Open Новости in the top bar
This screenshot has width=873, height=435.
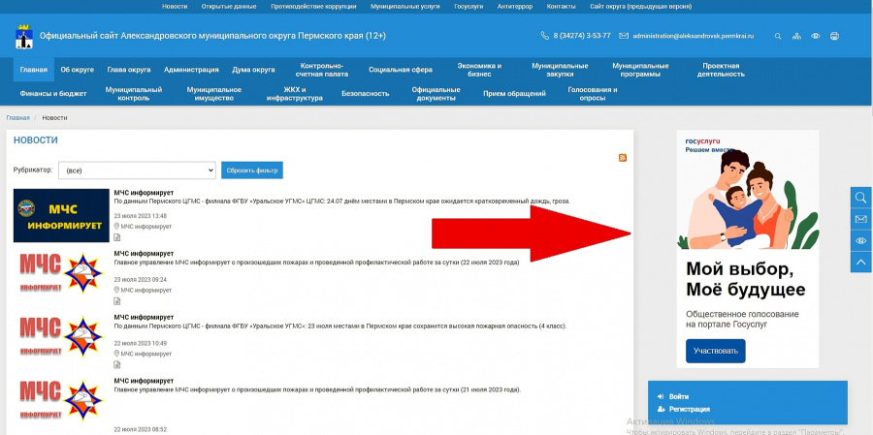point(175,7)
